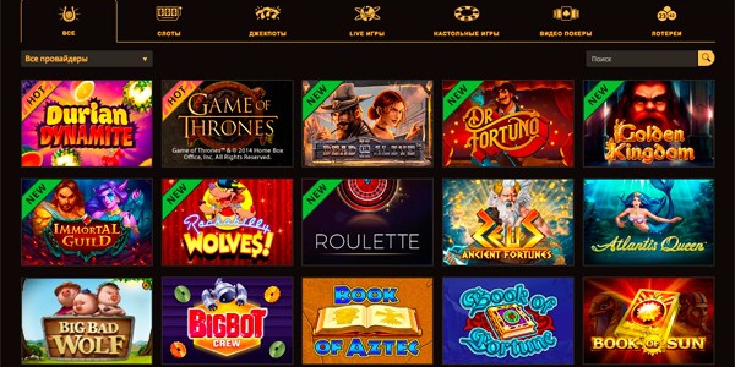Launch the Golden Kingdom slot
This screenshot has width=735, height=367.
(x=649, y=124)
